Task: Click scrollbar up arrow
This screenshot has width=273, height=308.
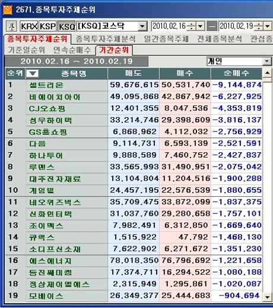Action: click(267, 73)
